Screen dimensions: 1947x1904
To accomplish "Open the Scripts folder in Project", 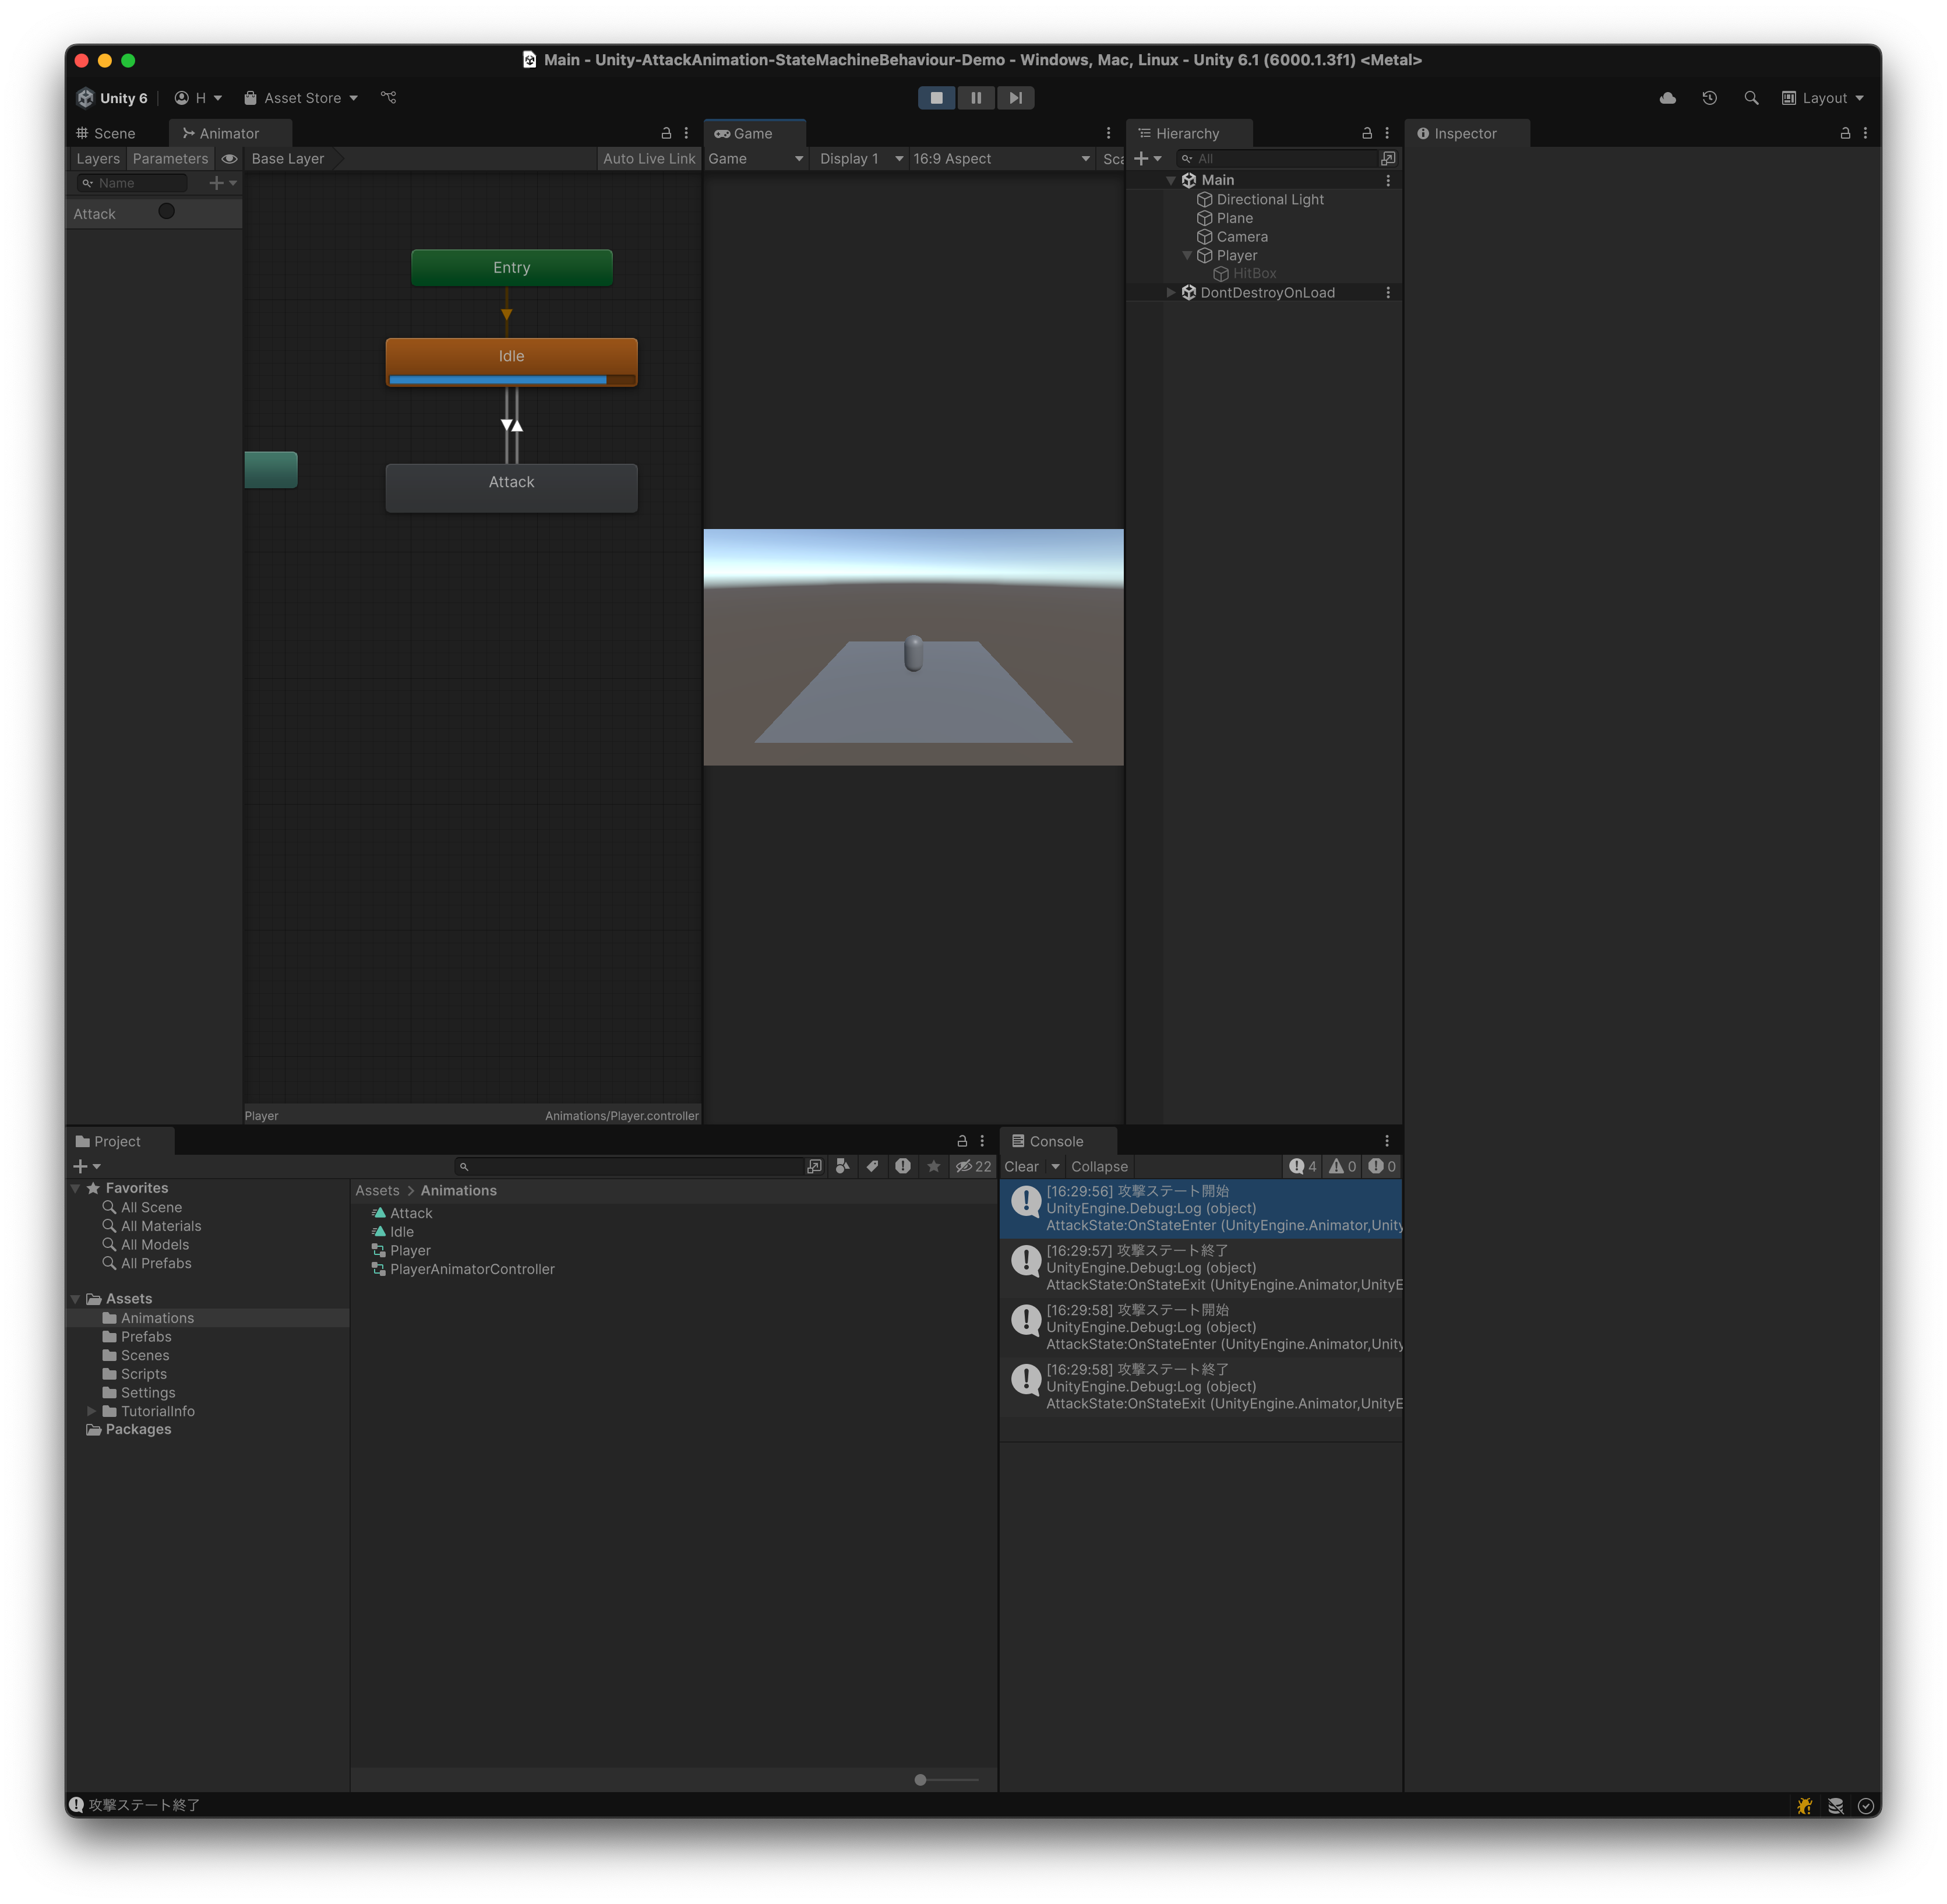I will [144, 1374].
